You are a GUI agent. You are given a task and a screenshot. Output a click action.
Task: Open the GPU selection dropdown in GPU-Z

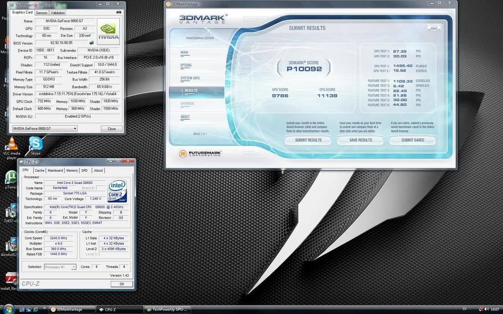[x=45, y=129]
